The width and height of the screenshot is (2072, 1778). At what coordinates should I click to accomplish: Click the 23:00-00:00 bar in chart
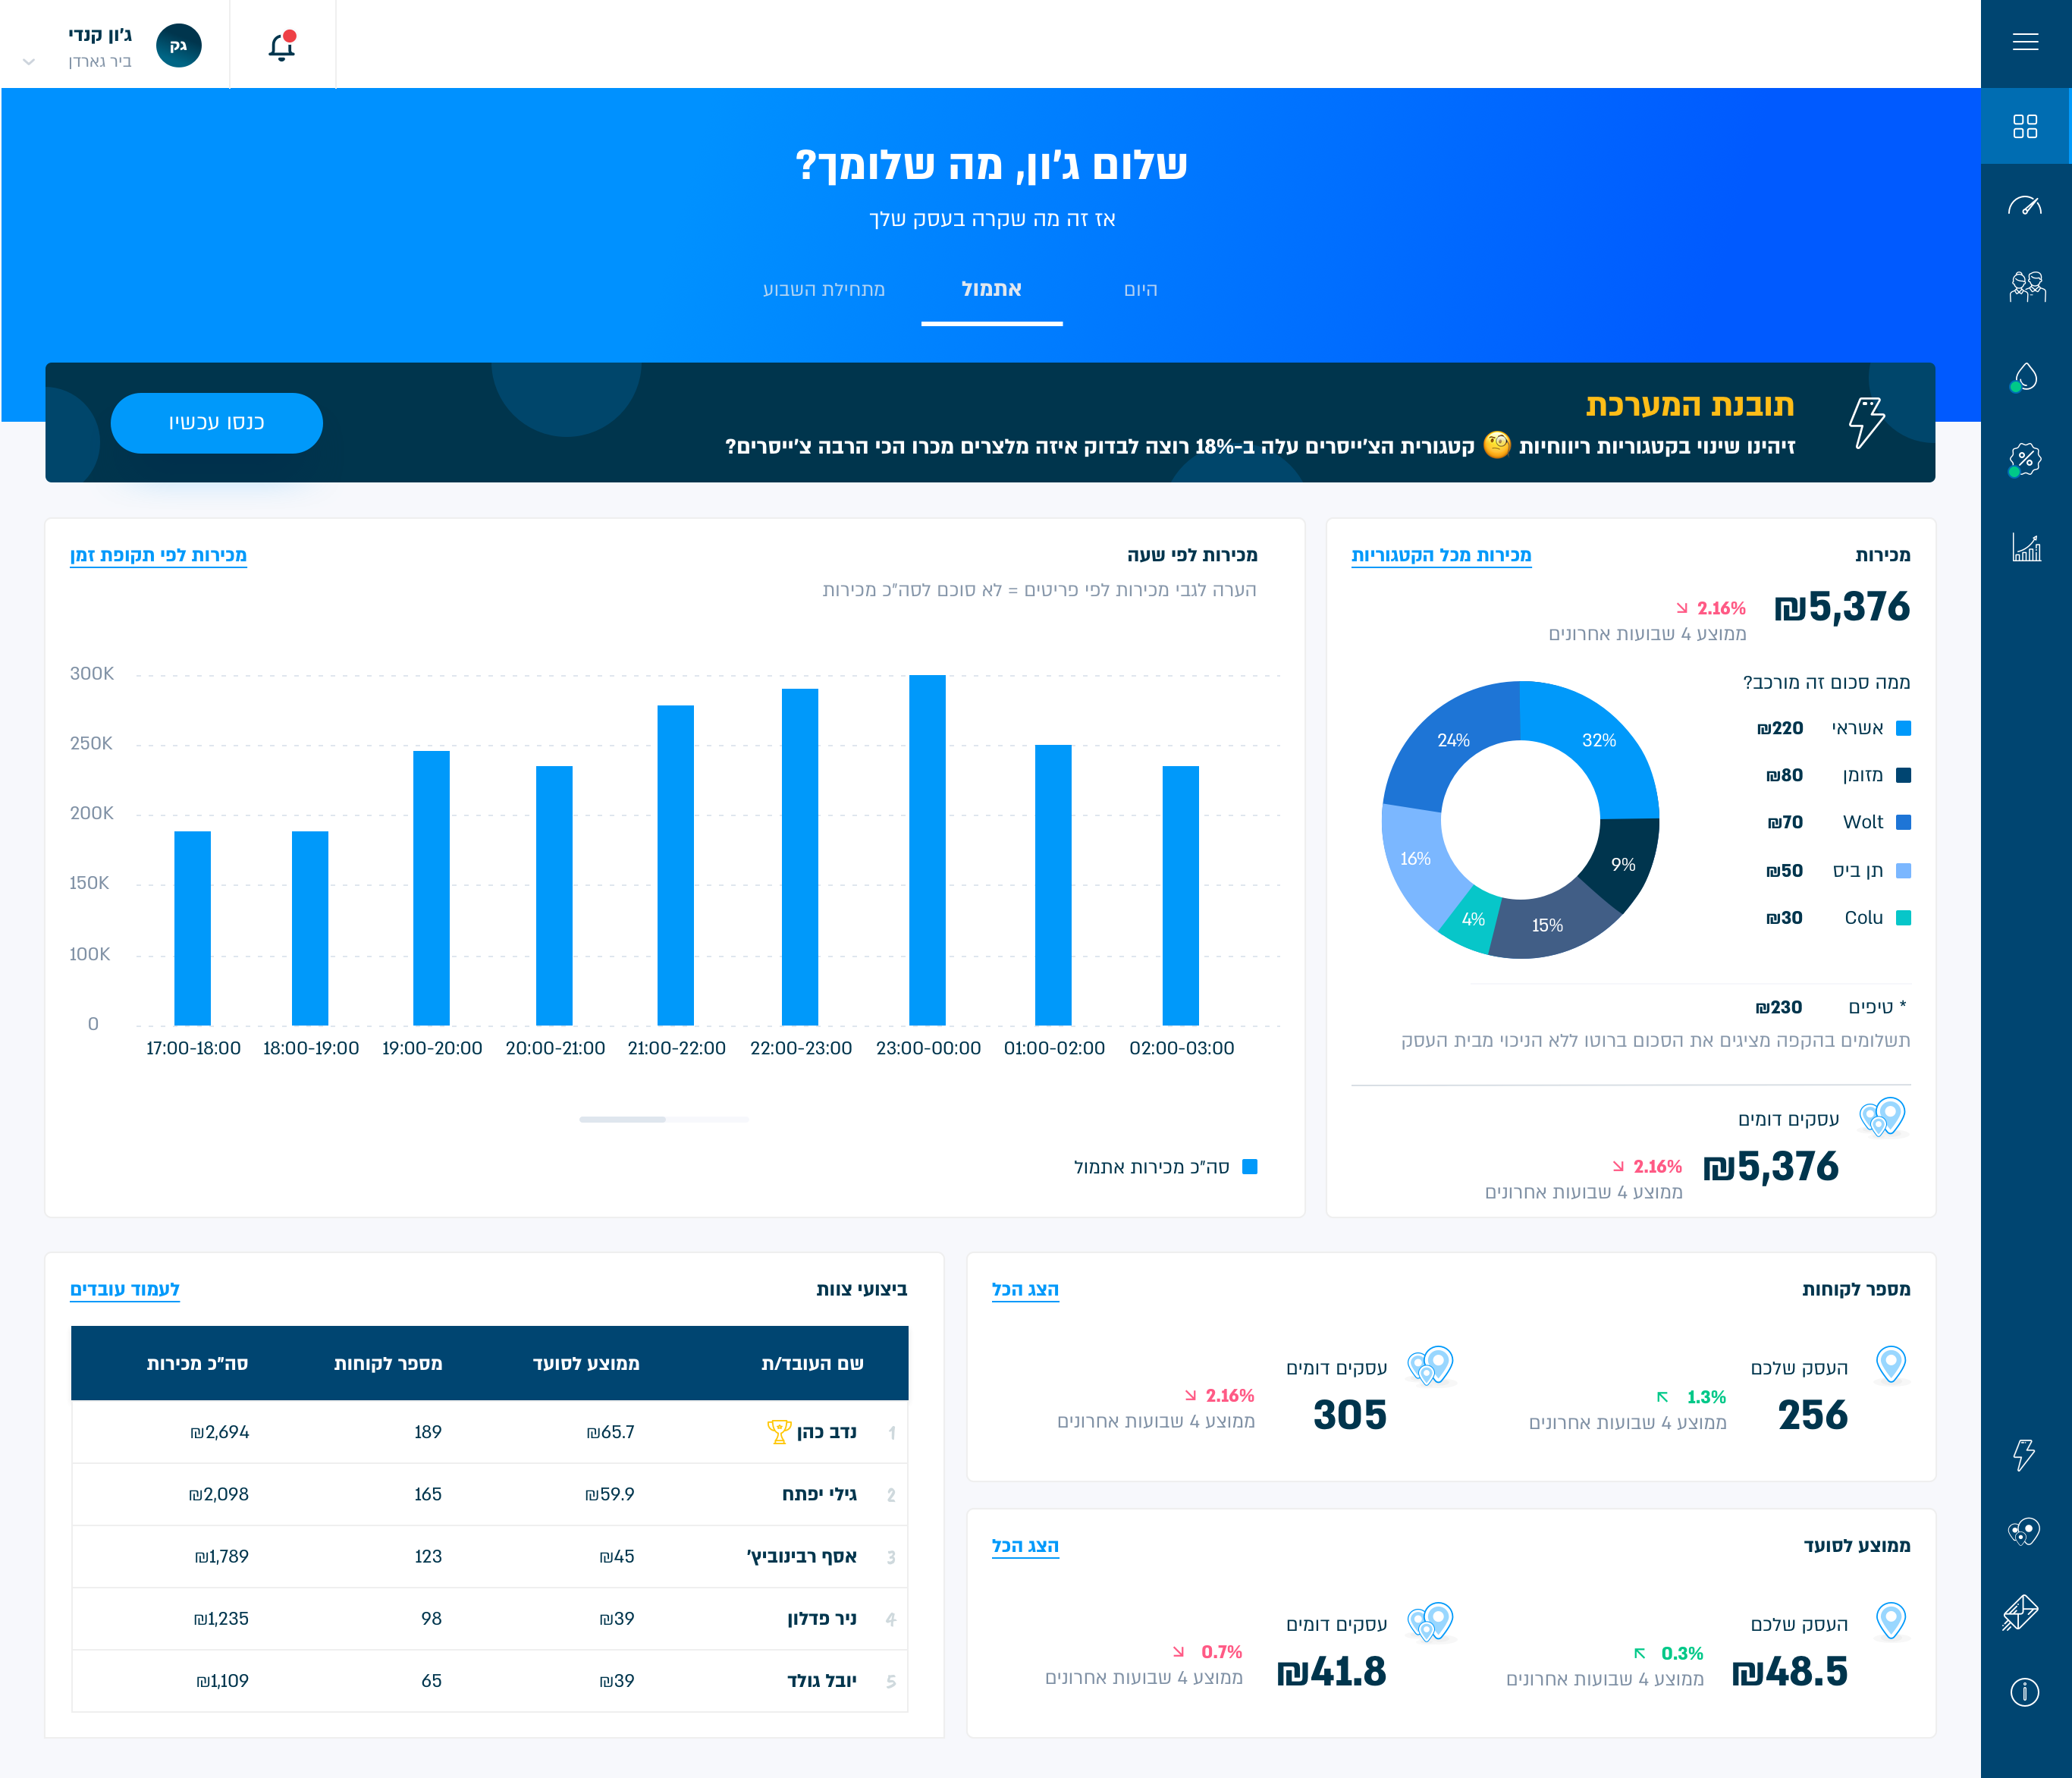pyautogui.click(x=927, y=850)
